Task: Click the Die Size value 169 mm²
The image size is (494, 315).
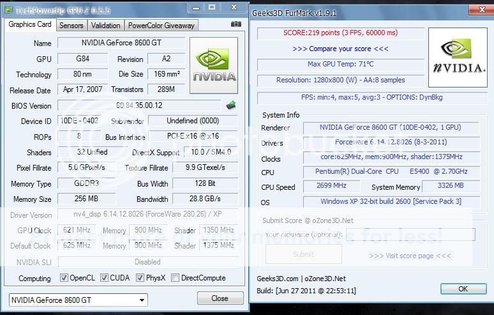Action: (x=166, y=74)
